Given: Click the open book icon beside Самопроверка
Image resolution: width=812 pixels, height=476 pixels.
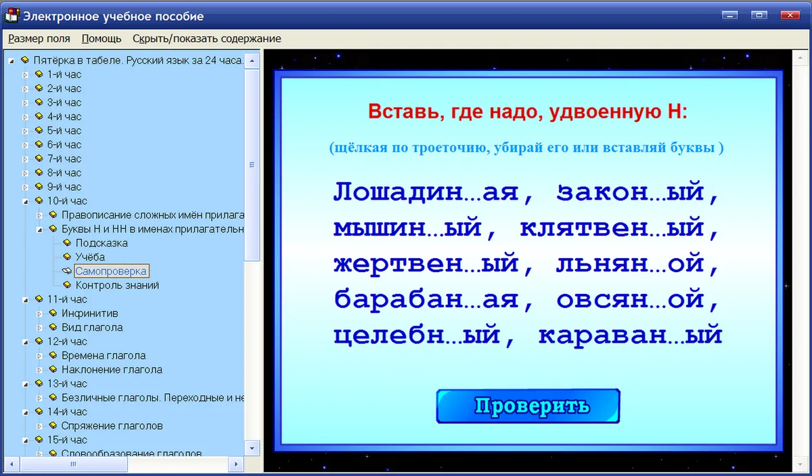Looking at the screenshot, I should (66, 271).
